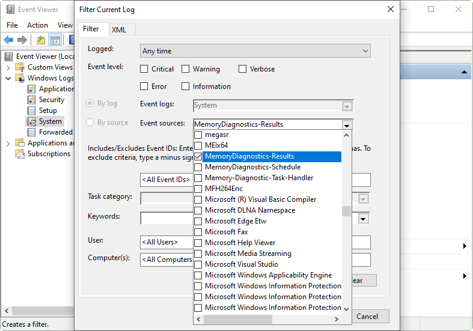Select the Setup log icon
The width and height of the screenshot is (473, 331).
(32, 111)
